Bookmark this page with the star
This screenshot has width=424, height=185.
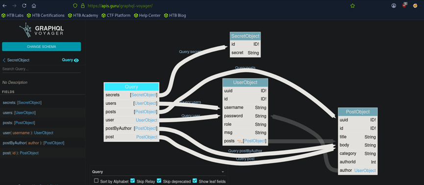point(352,6)
